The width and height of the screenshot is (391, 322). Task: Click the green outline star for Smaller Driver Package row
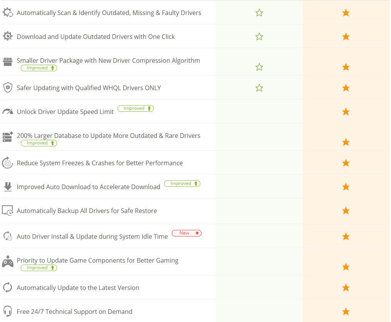(x=259, y=67)
